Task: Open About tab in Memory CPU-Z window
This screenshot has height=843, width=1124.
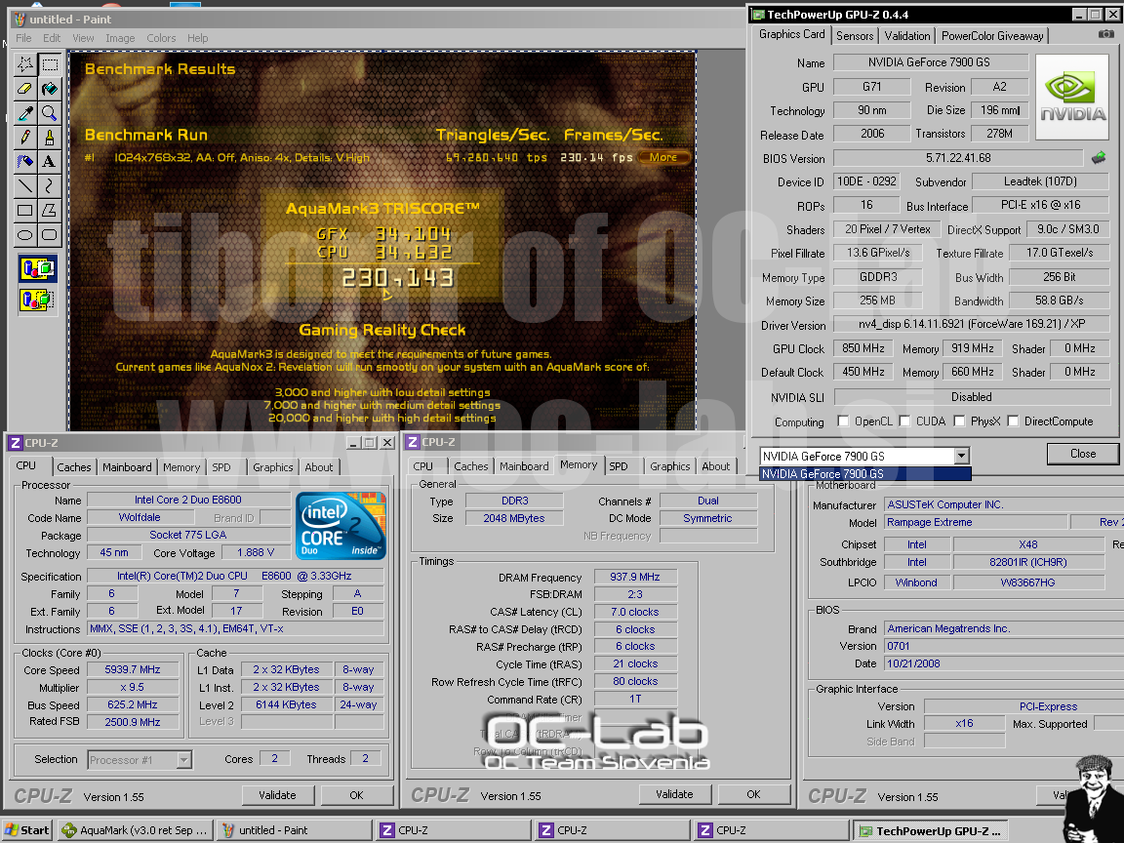Action: (x=715, y=466)
